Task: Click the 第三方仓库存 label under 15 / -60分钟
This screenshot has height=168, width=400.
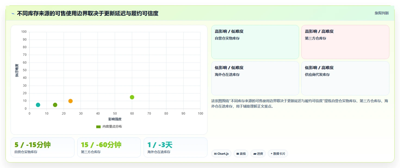Action: pyautogui.click(x=91, y=152)
